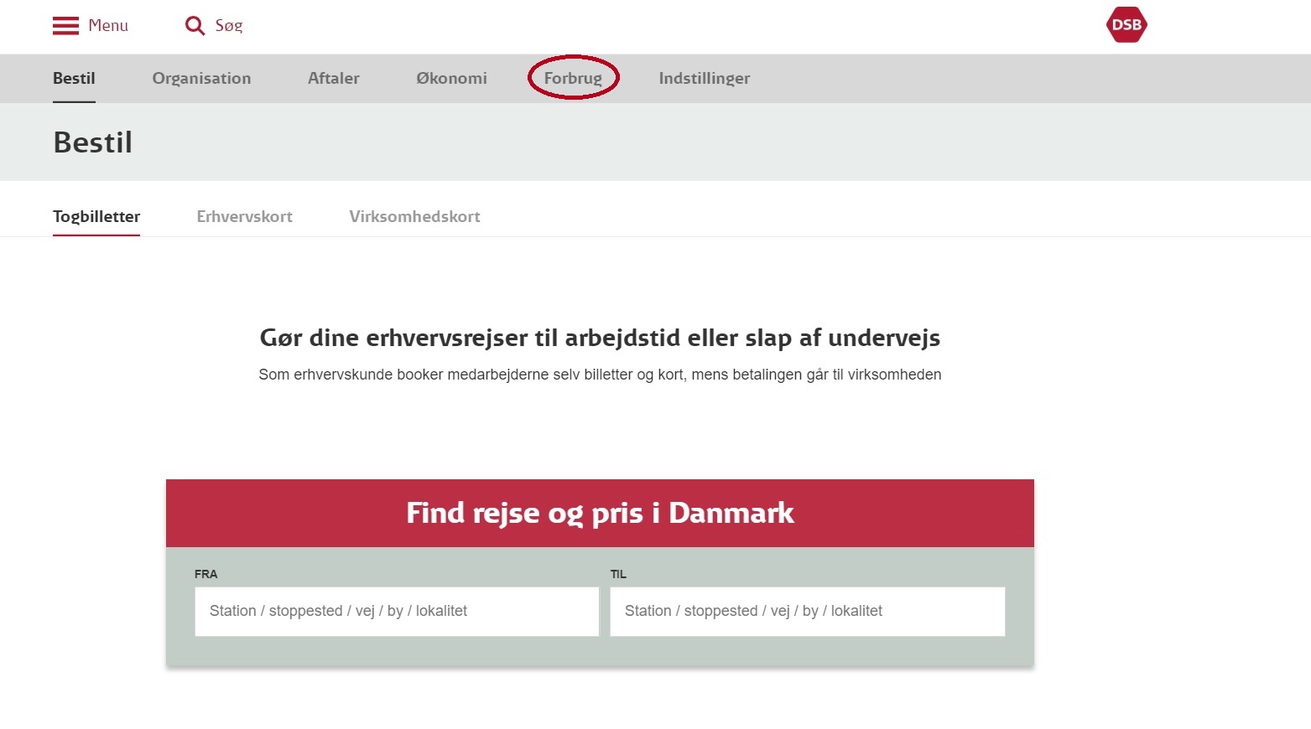Click the FRA station input field
The image size is (1311, 729).
tap(396, 611)
